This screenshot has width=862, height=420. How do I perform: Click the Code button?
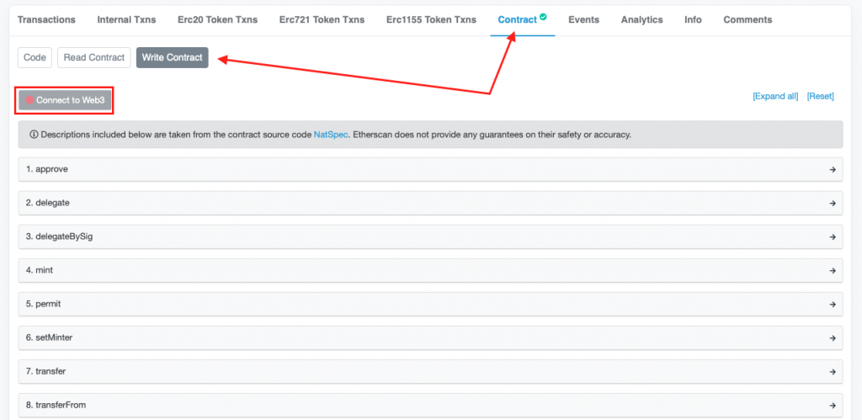point(35,57)
